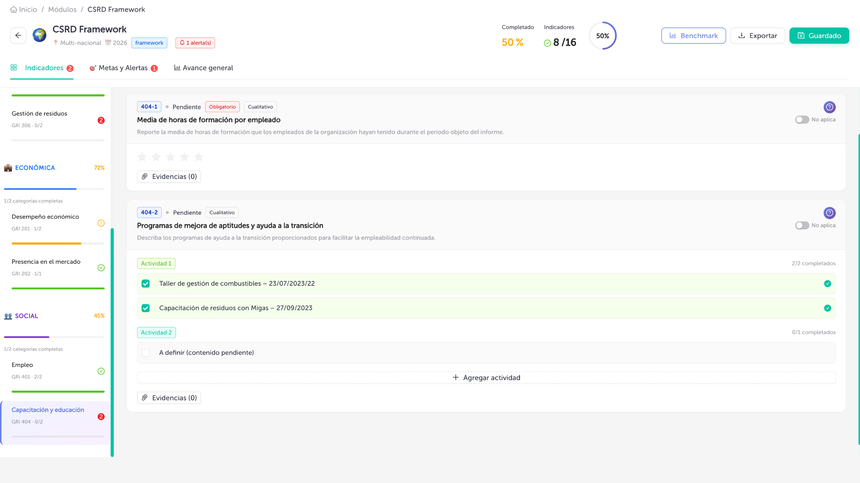This screenshot has width=860, height=483.
Task: Click the completed check on Capacitación de residuos row
Action: click(827, 308)
